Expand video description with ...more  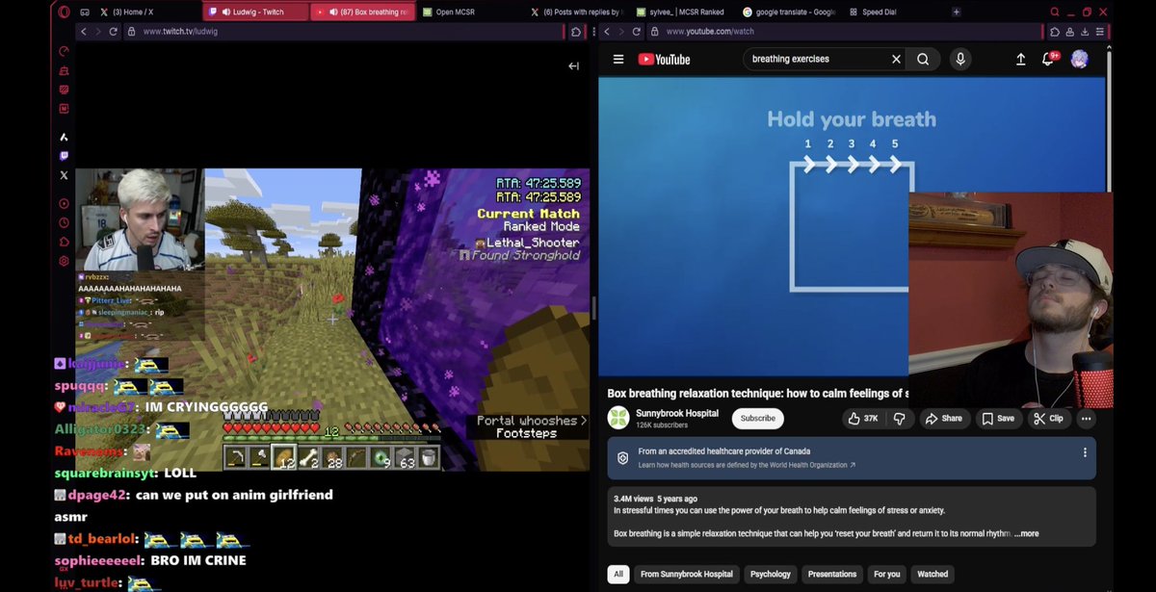tap(1027, 533)
